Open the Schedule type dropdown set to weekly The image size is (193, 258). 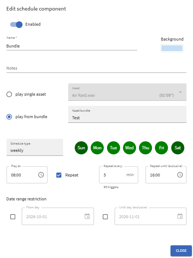[35, 147]
